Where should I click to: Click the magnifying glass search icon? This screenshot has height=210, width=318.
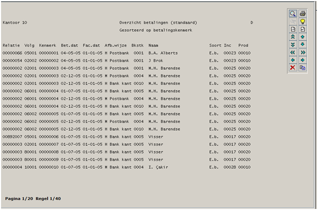coord(293,14)
